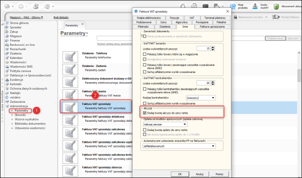Open the Konto InsERT user icon

click(x=255, y=6)
